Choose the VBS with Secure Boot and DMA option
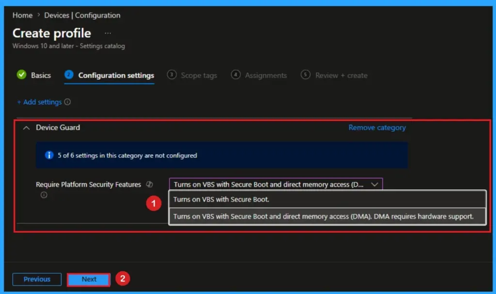The image size is (496, 294). 327,216
